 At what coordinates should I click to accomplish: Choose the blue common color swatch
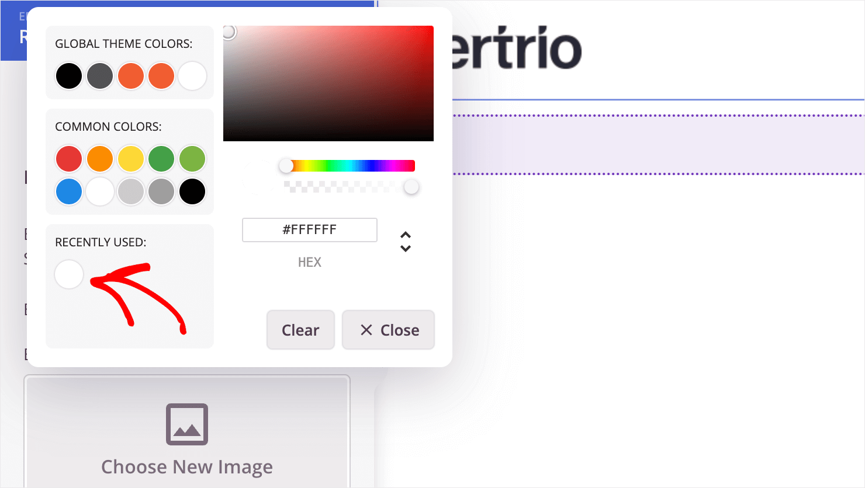tap(69, 191)
